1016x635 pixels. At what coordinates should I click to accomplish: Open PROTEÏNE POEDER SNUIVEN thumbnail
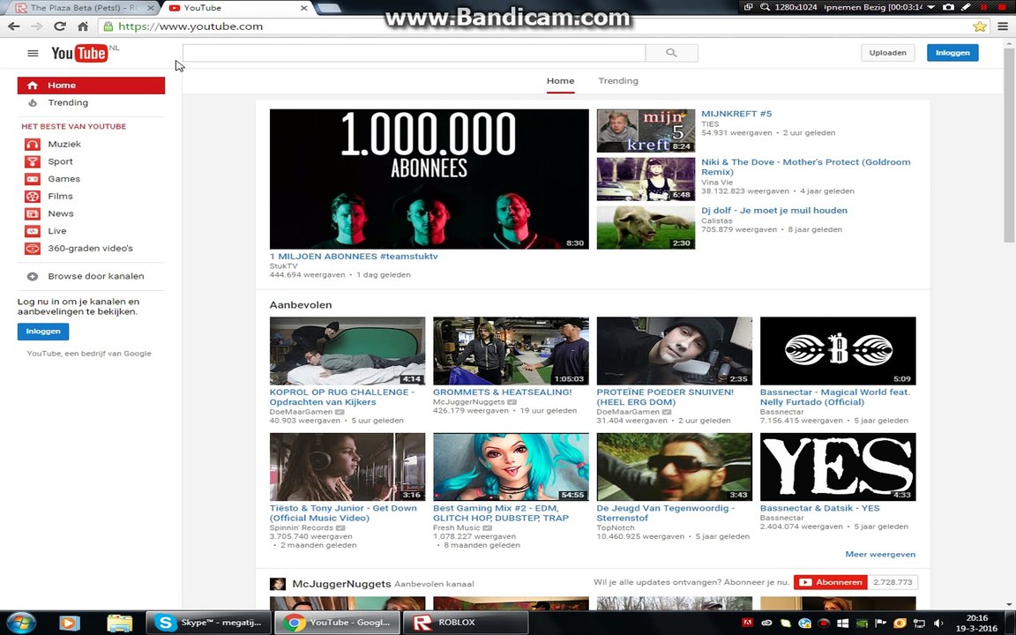coord(675,351)
